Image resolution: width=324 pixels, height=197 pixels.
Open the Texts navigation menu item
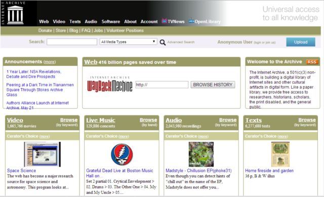tap(75, 21)
